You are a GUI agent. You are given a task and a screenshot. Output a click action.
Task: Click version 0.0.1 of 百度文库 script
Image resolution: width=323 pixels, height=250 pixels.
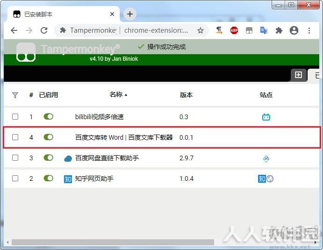click(x=186, y=137)
